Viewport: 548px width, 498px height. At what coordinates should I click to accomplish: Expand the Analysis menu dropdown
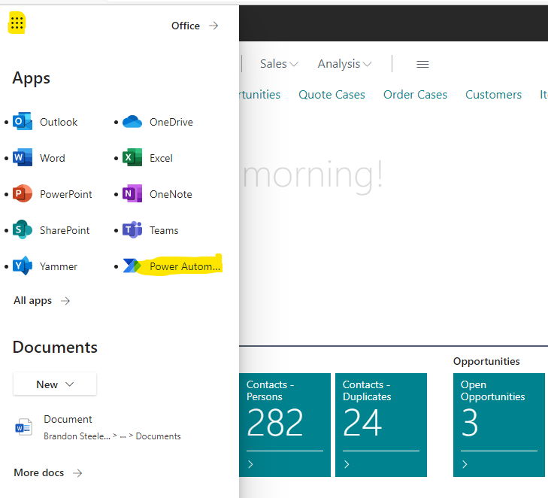(x=344, y=64)
